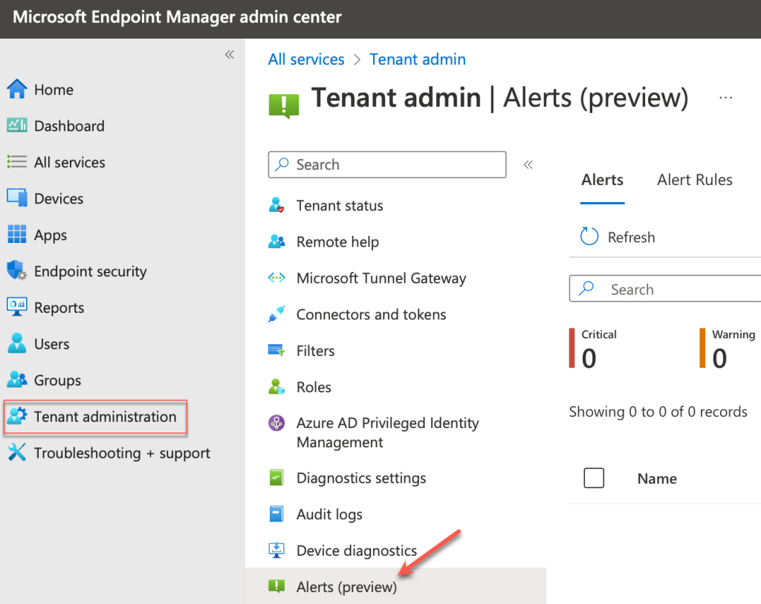This screenshot has width=761, height=604.
Task: Switch to the Alert Rules tab
Action: (x=695, y=180)
